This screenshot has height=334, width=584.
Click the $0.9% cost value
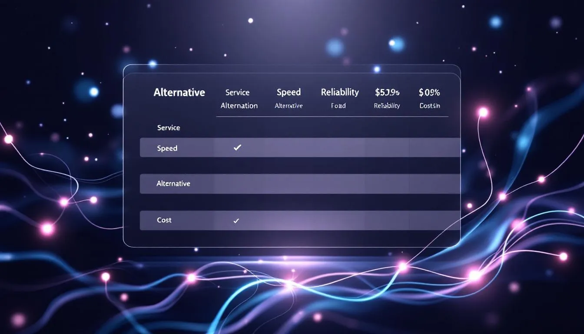(429, 92)
